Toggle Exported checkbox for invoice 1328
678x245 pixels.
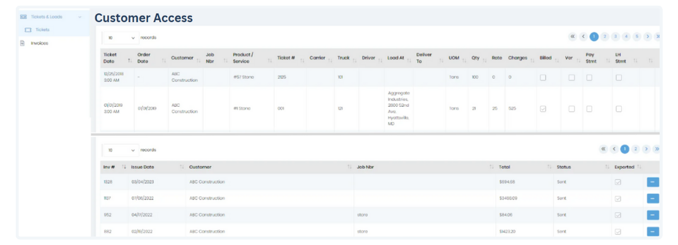[x=618, y=182]
